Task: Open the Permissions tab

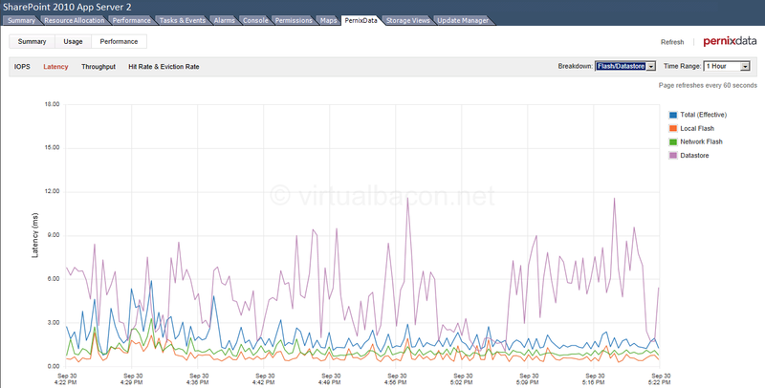Action: (294, 20)
